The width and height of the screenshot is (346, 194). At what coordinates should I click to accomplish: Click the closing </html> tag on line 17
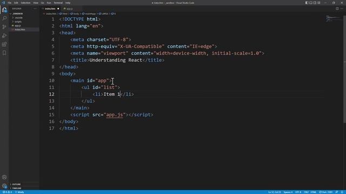(69, 128)
